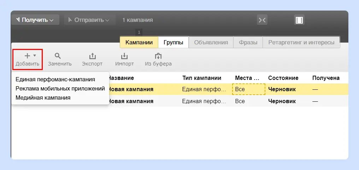Image resolution: width=359 pixels, height=170 pixels.
Task: Click the Места column header
Action: (247, 78)
